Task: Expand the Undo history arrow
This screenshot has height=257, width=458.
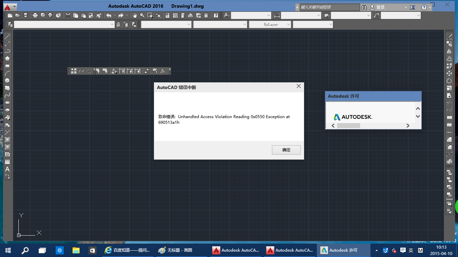Action: pos(114,15)
